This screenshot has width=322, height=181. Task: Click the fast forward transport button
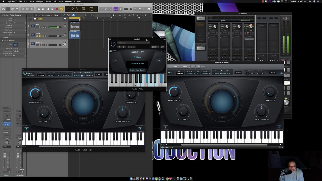pyautogui.click(x=43, y=9)
